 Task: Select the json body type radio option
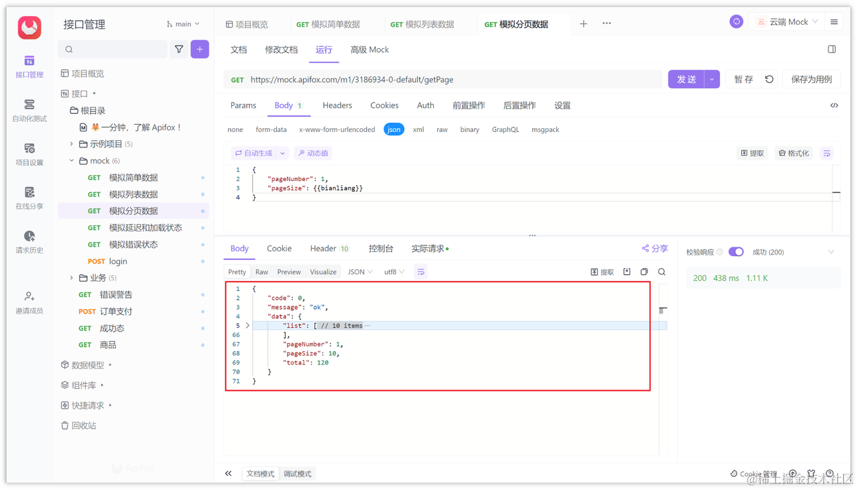pyautogui.click(x=394, y=129)
